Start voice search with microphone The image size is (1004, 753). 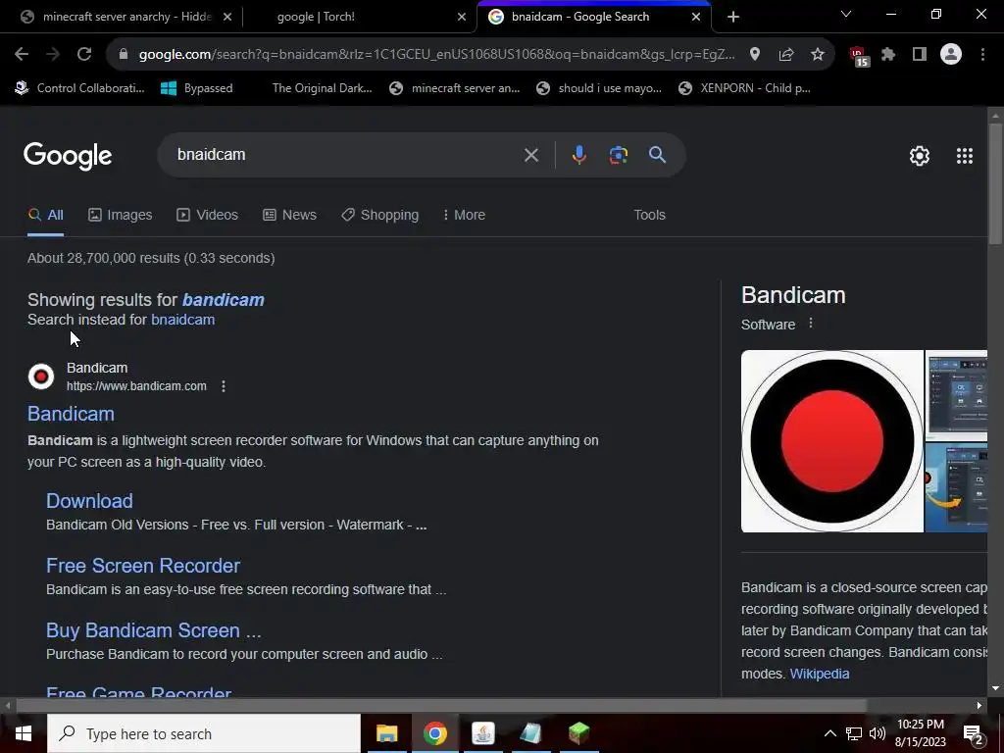[x=578, y=155]
